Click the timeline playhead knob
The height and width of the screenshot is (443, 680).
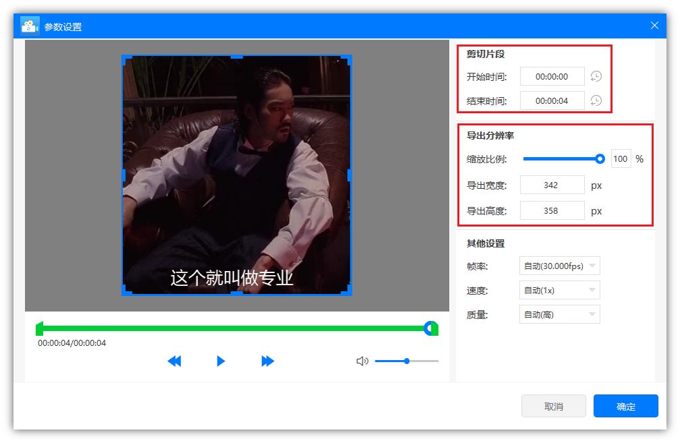click(431, 328)
